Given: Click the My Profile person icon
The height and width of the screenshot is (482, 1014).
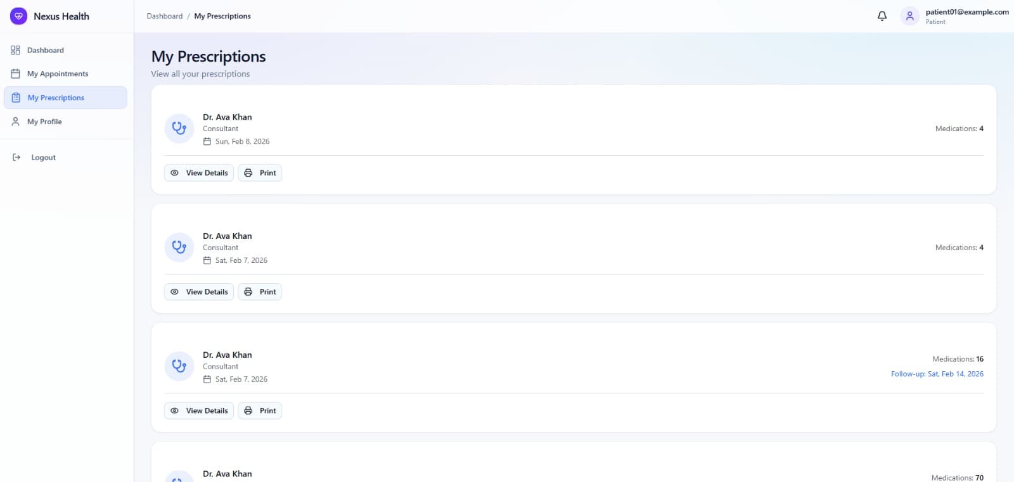Looking at the screenshot, I should 16,122.
